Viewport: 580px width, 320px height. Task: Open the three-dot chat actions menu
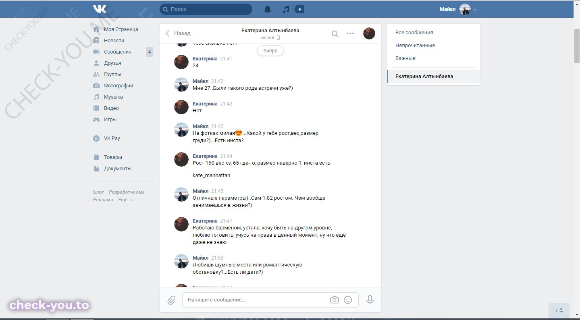tap(350, 33)
